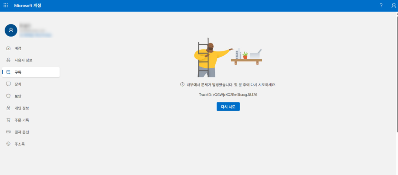Click the warning info icon before error message
The width and height of the screenshot is (398, 175).
[x=182, y=84]
